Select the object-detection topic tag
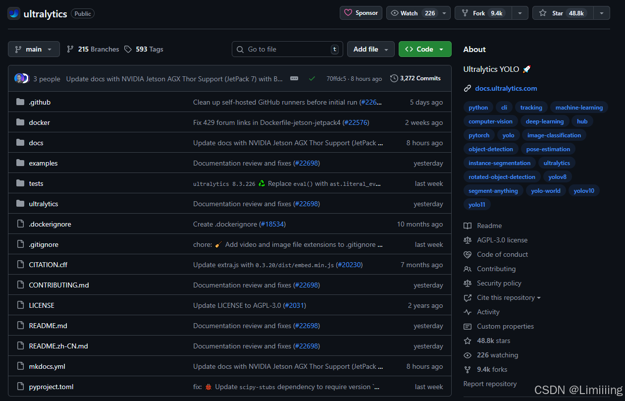625x401 pixels. pyautogui.click(x=491, y=149)
